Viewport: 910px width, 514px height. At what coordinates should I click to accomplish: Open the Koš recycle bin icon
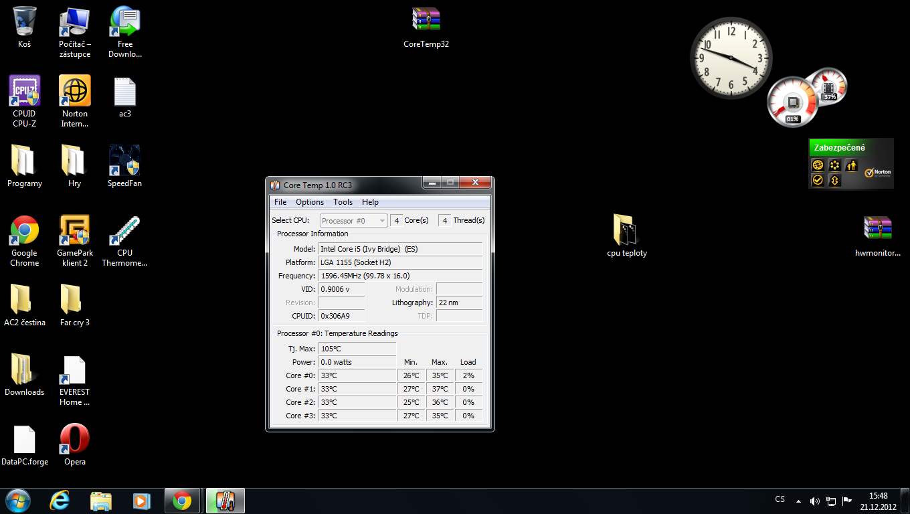pos(25,27)
